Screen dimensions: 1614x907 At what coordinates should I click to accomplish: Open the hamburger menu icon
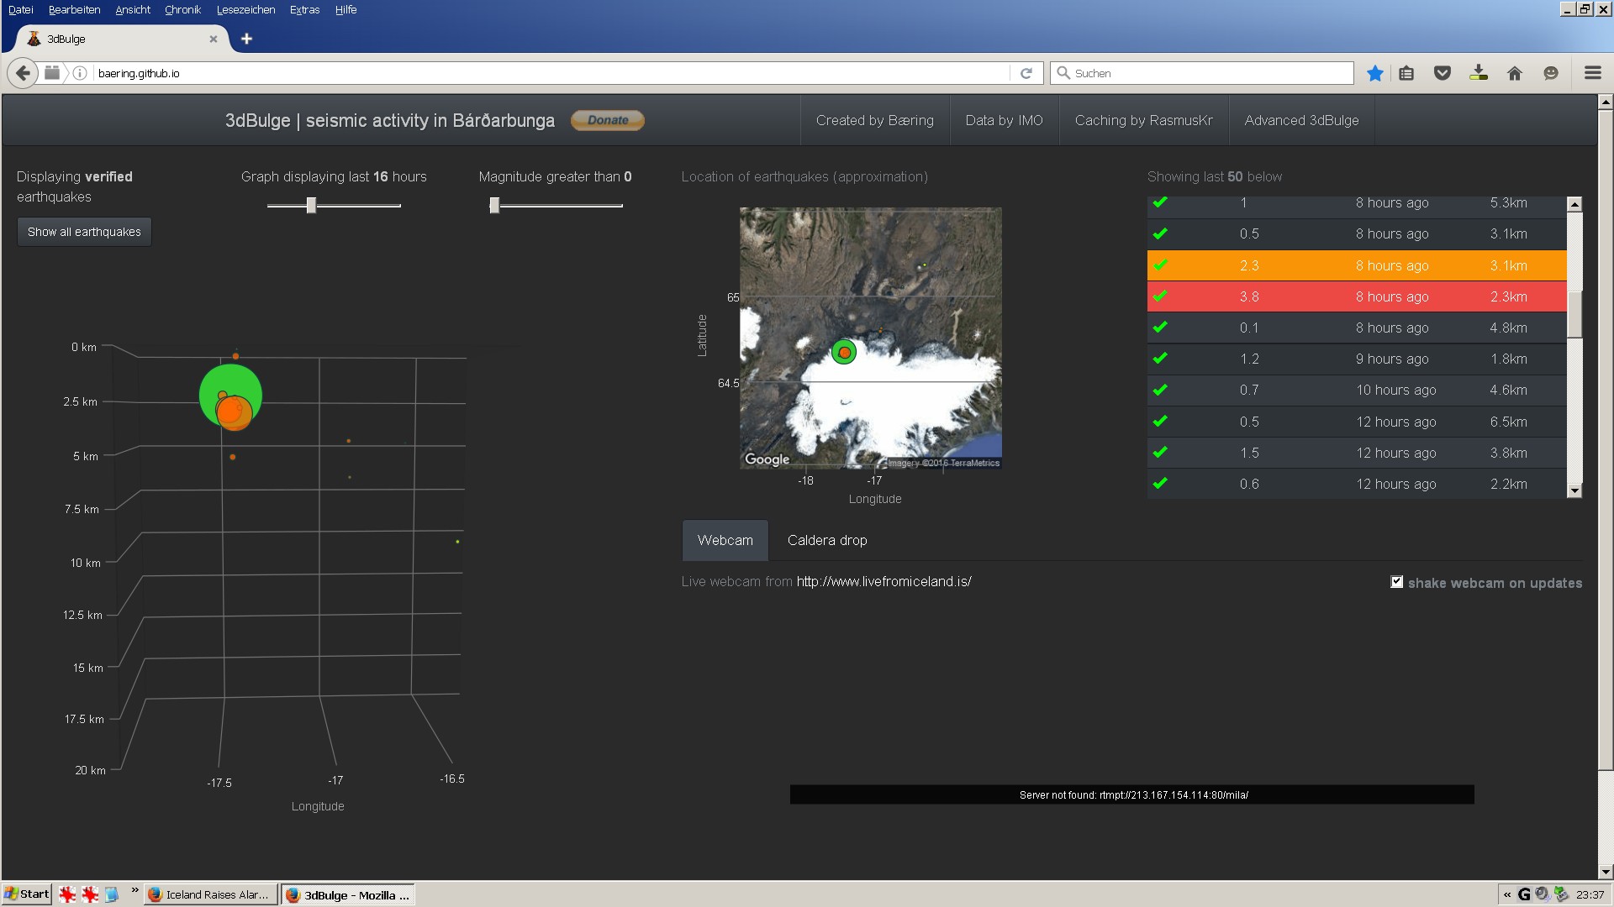[x=1592, y=74]
